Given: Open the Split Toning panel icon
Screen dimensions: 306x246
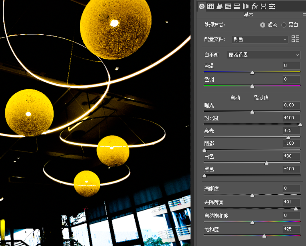Looking at the screenshot, I should click(237, 6).
